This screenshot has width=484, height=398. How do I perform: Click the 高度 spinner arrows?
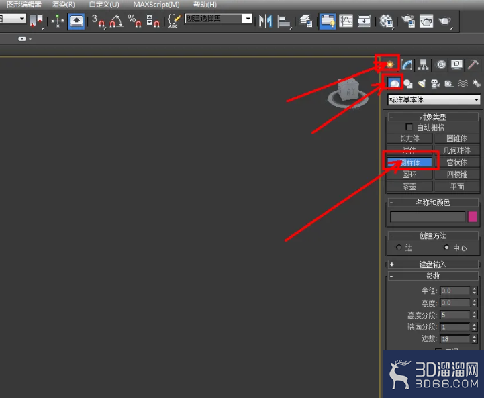(475, 303)
